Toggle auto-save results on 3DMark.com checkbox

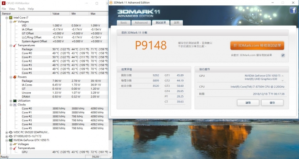point(283,55)
